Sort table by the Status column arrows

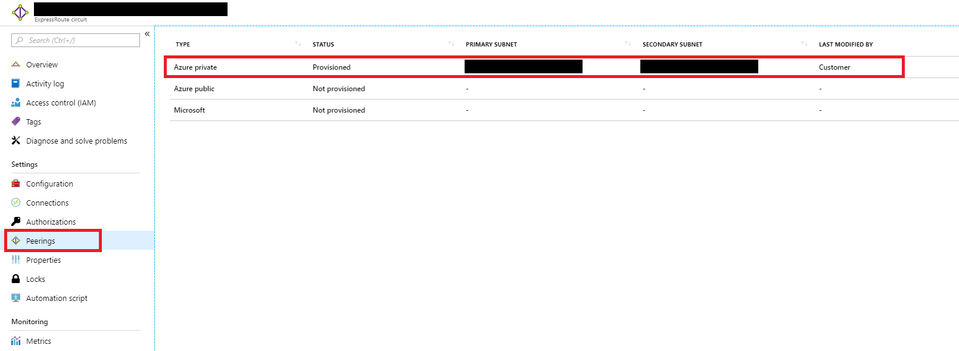pos(451,44)
